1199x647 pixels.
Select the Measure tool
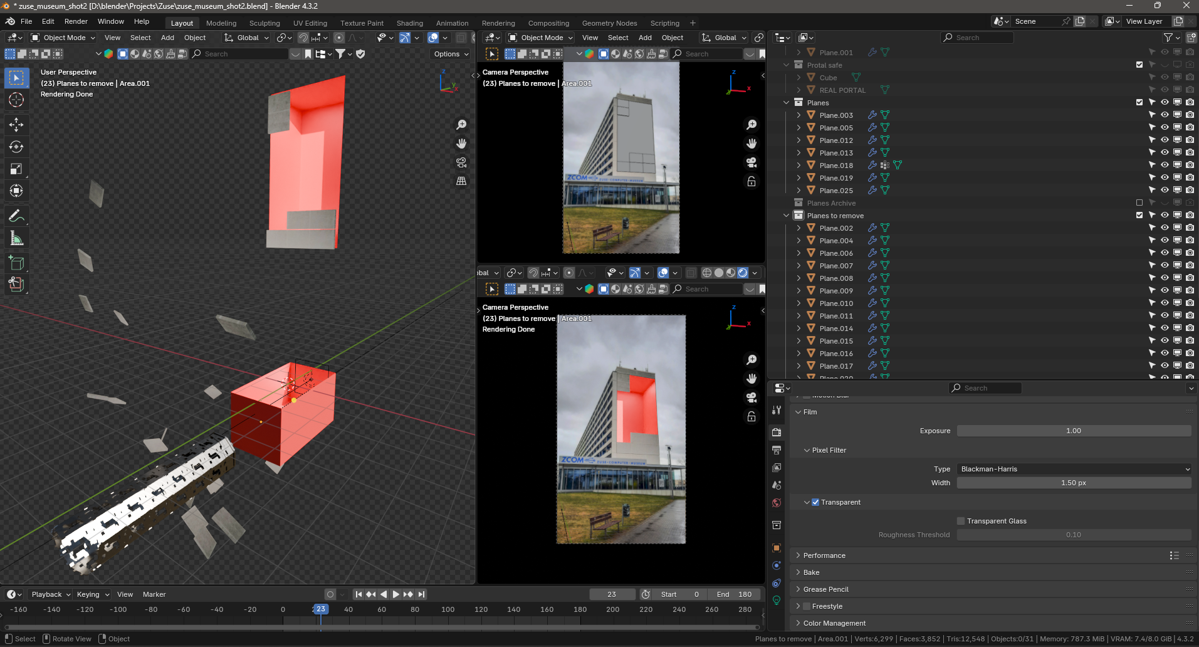click(x=16, y=238)
